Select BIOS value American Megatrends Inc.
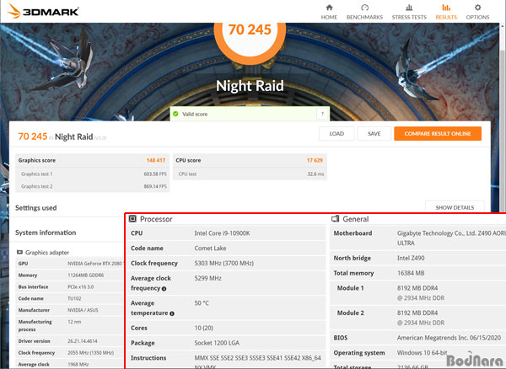Screen dimensions: 506x369 pos(449,338)
